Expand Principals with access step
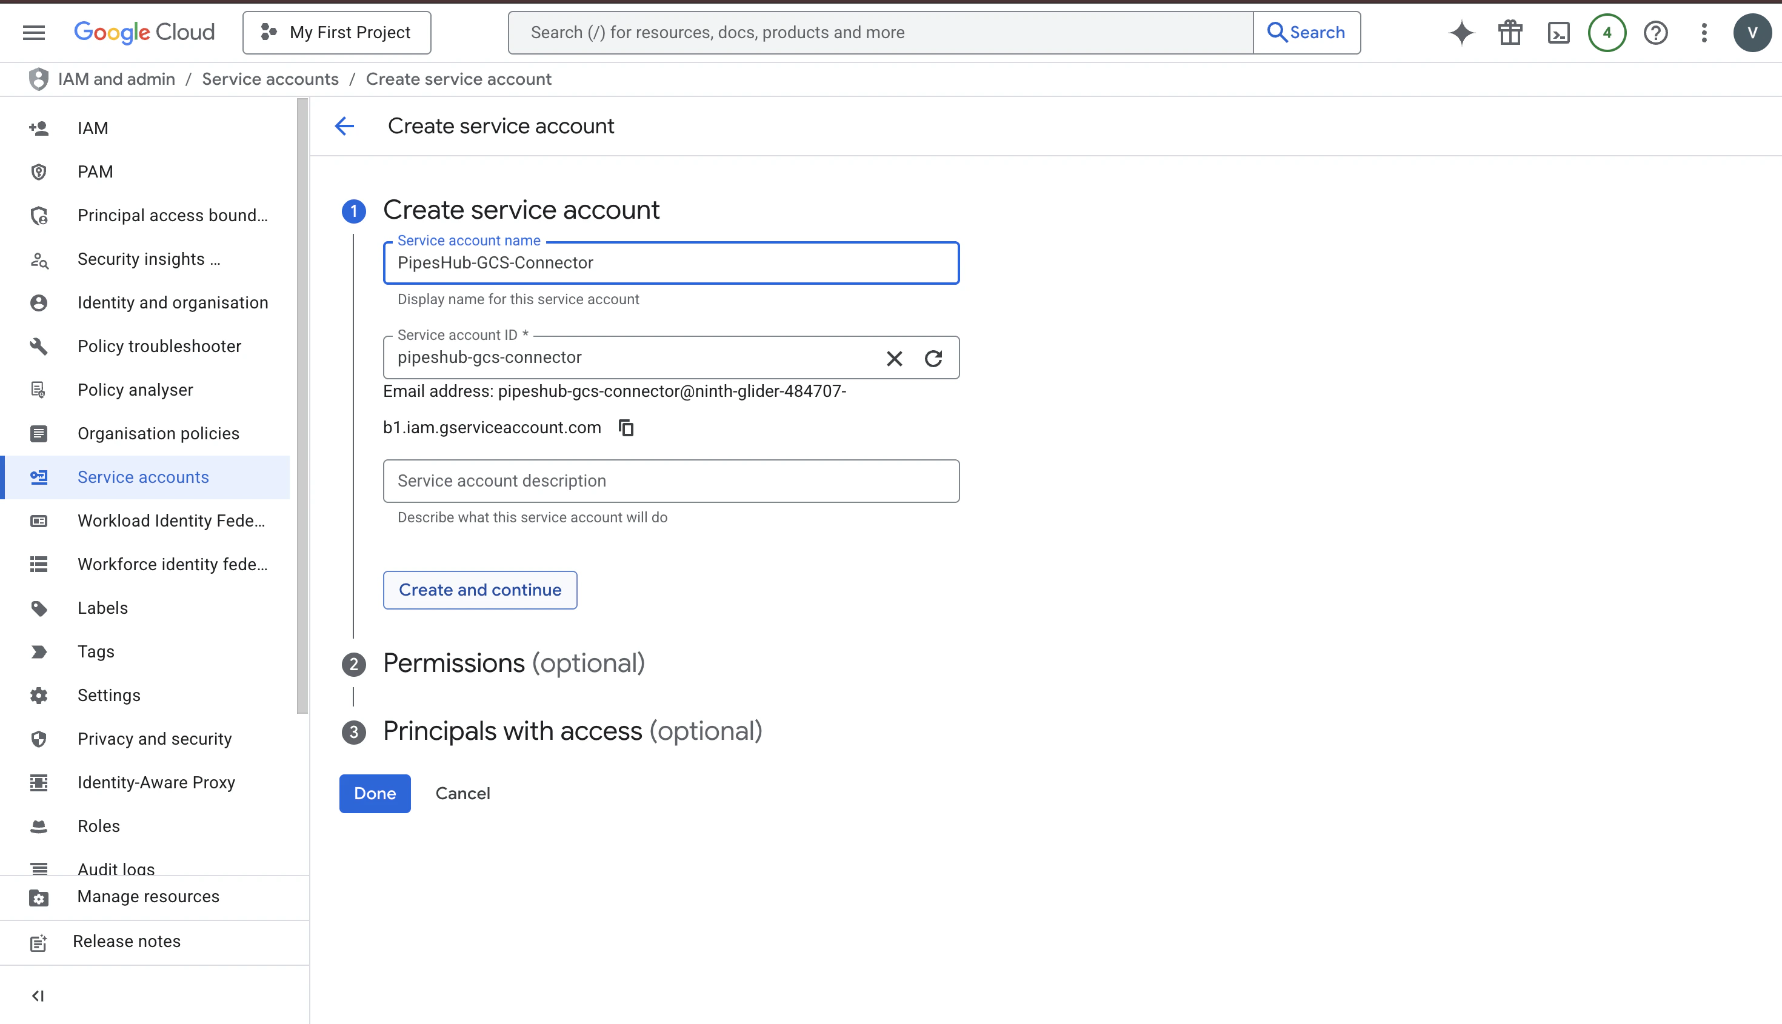This screenshot has height=1024, width=1782. pos(572,731)
